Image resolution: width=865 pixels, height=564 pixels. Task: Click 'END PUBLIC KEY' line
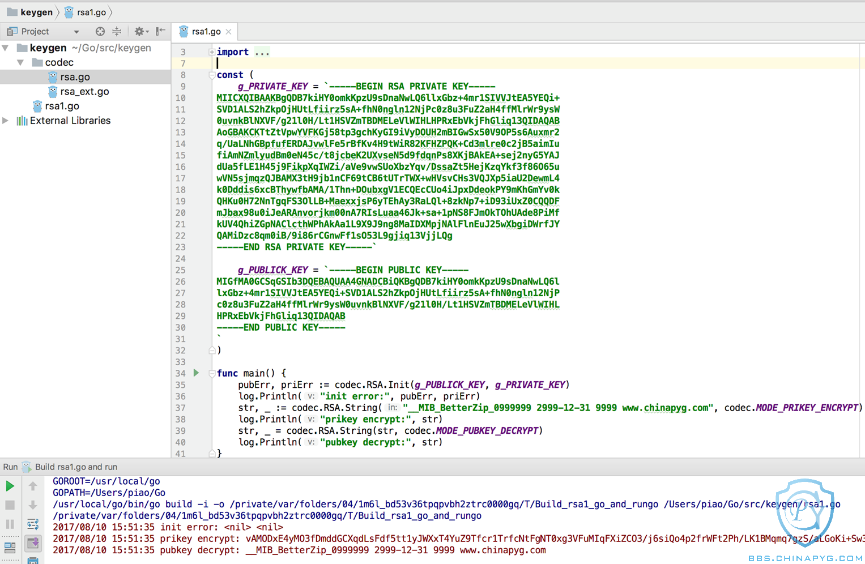pos(281,327)
